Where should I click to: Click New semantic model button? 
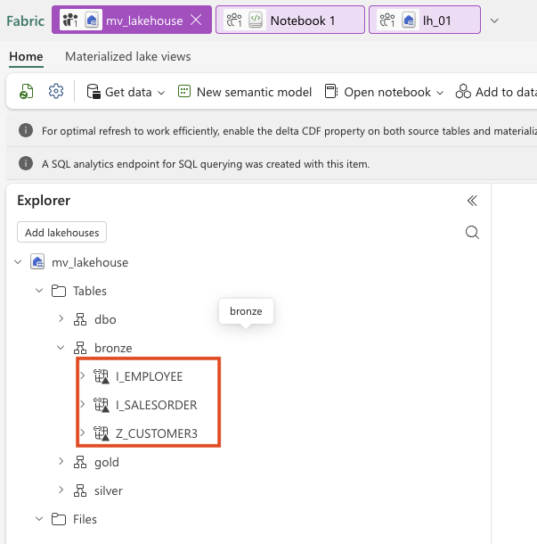click(x=245, y=92)
